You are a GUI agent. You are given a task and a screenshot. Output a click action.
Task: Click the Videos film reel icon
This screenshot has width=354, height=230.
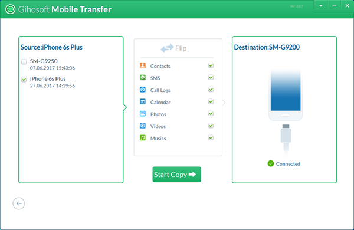(x=143, y=126)
